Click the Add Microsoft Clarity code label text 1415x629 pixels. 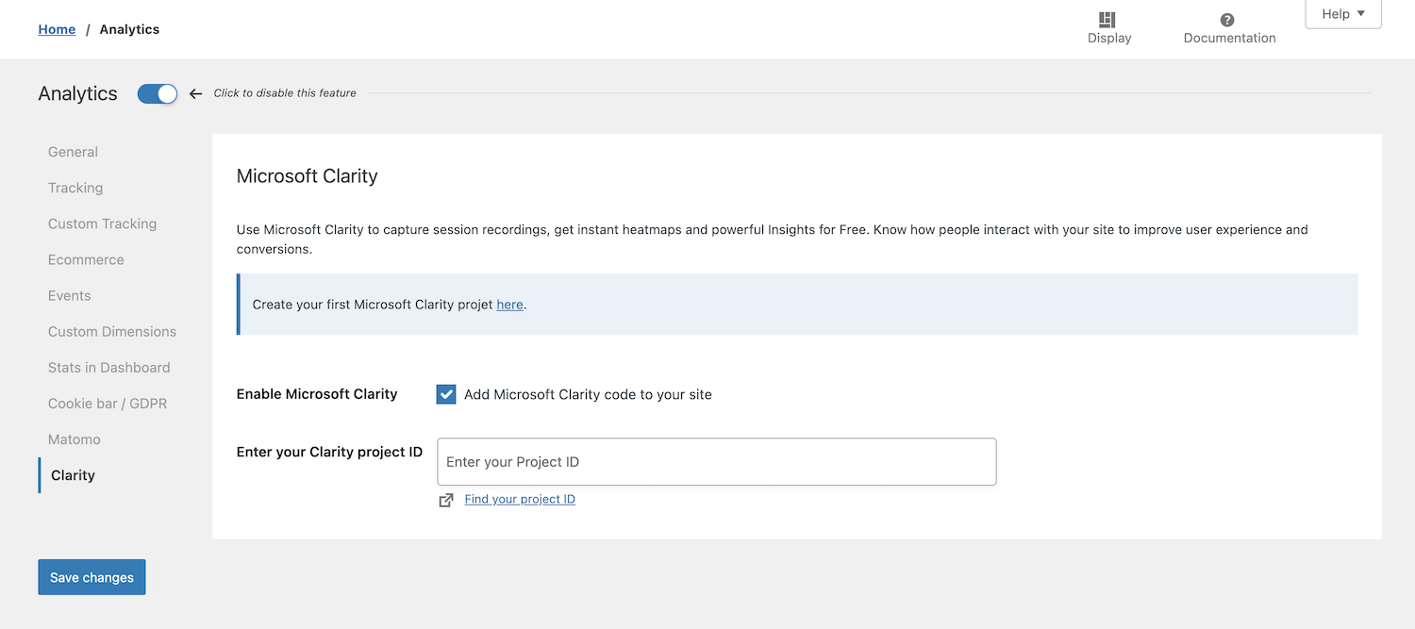coord(588,394)
